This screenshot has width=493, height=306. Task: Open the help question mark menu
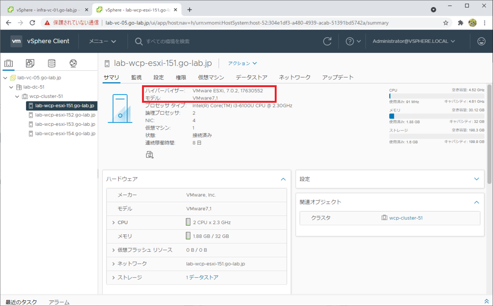click(x=353, y=41)
